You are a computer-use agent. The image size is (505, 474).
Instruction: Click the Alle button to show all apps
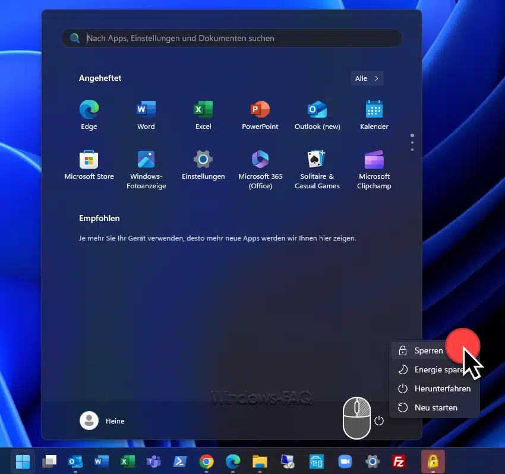[x=367, y=78]
